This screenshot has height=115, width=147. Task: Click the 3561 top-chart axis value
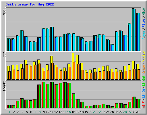4,11
